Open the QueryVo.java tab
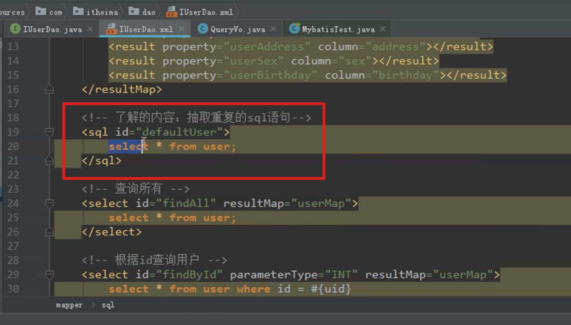Image resolution: width=571 pixels, height=325 pixels. click(238, 29)
